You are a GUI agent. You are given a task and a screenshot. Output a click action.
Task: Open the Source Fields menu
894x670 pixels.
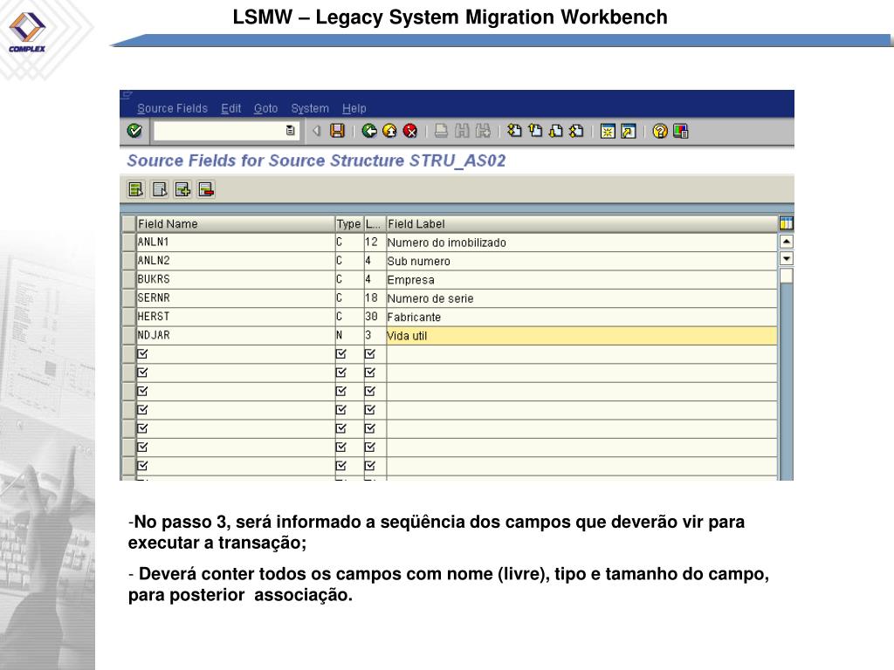(x=172, y=108)
